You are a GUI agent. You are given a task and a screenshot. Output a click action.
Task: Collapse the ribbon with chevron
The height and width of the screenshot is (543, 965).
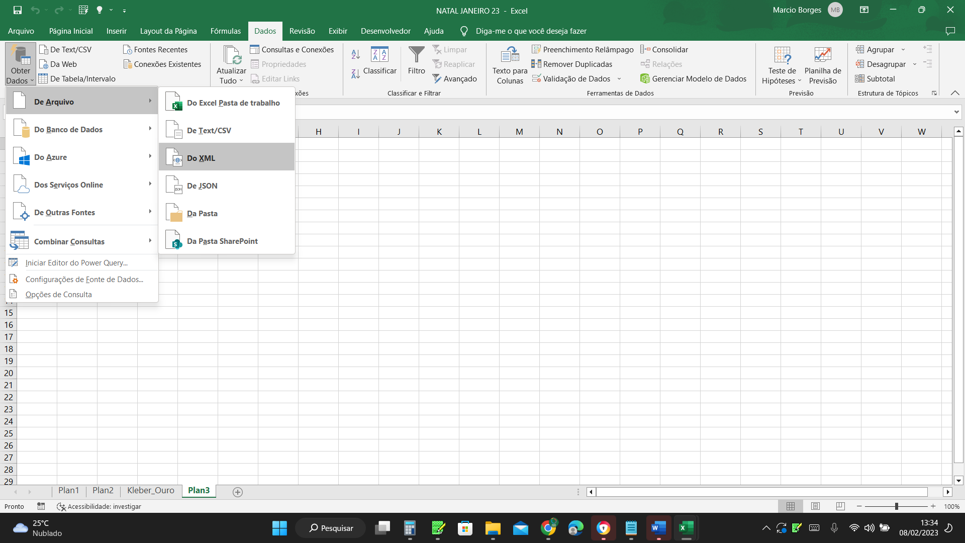tap(955, 93)
